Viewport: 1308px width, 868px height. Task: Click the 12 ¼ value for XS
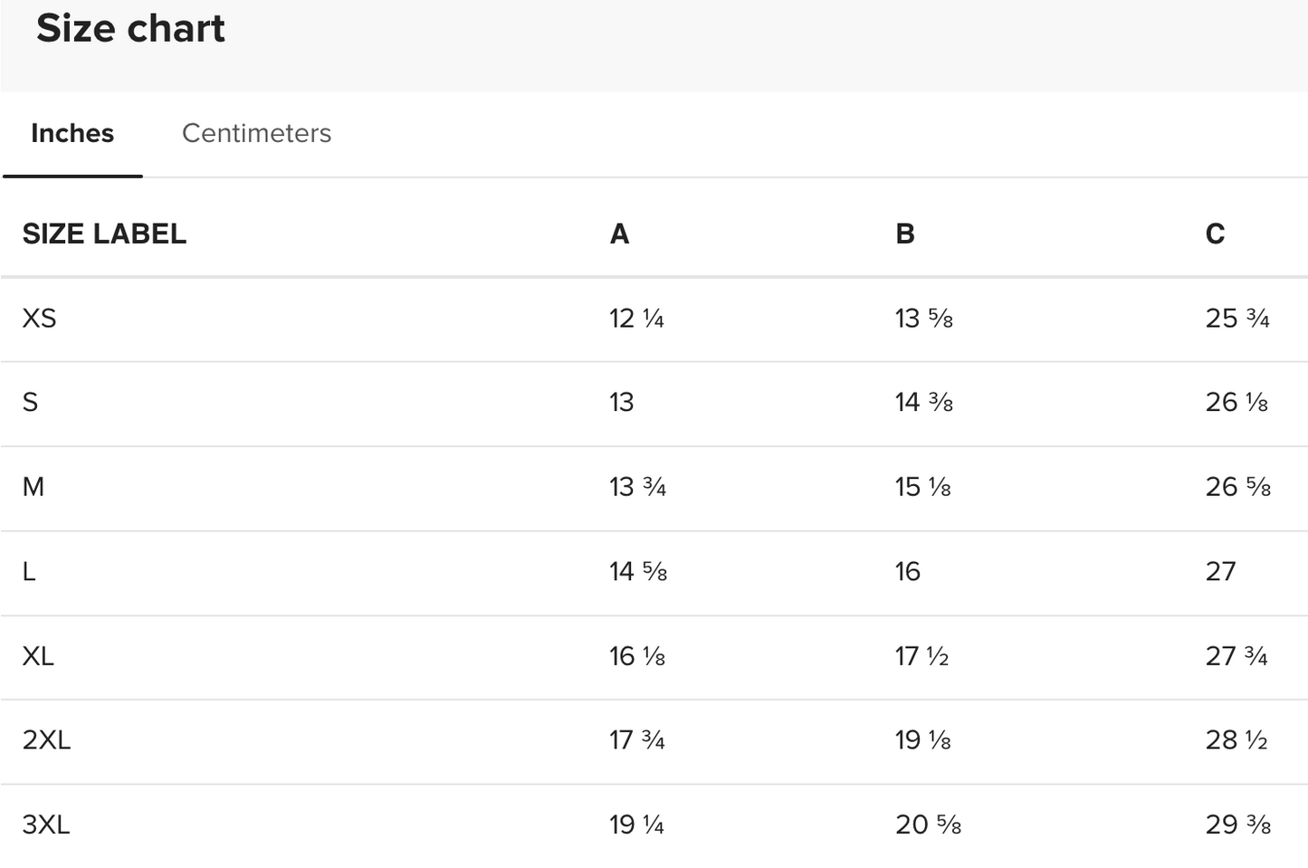pos(636,318)
